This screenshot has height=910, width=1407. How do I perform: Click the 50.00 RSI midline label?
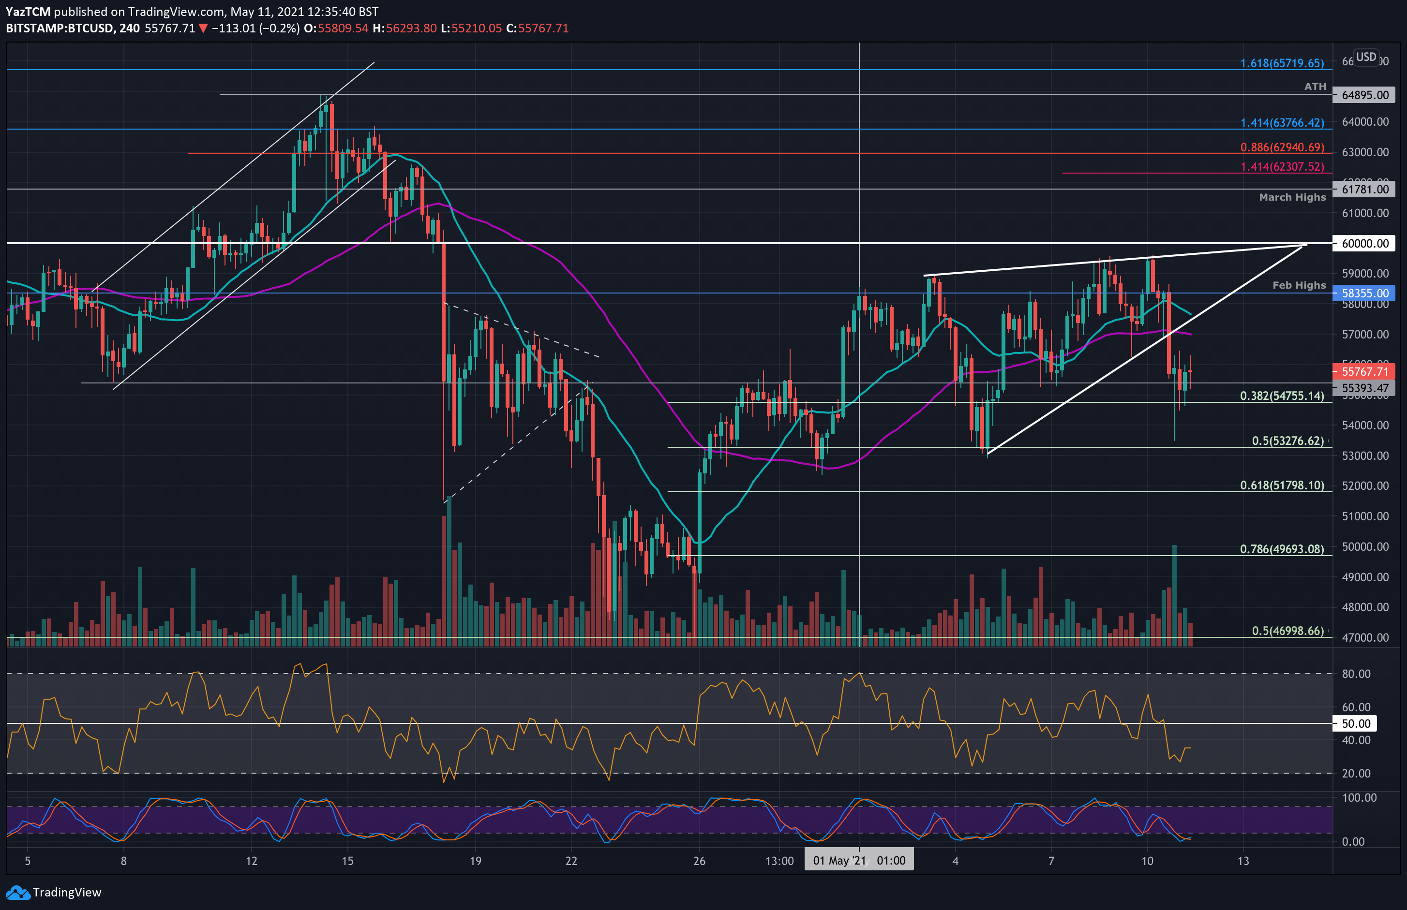point(1356,723)
